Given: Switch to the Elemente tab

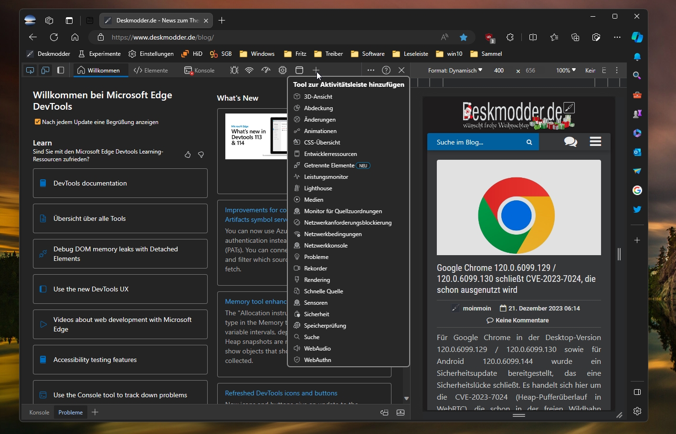Looking at the screenshot, I should 151,70.
